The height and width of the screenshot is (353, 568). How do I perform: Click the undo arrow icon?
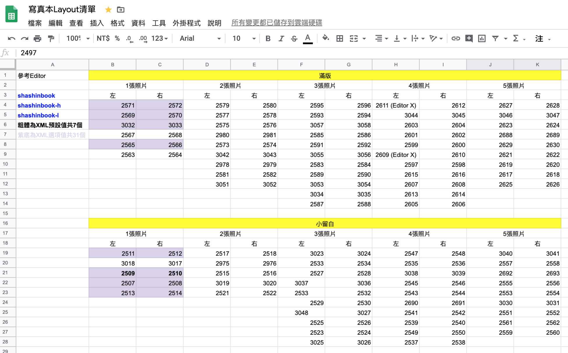(x=12, y=38)
